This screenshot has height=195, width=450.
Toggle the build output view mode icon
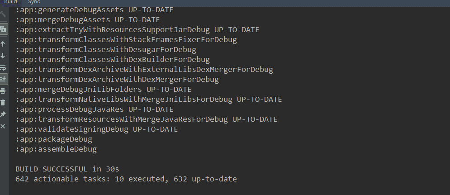(3, 29)
